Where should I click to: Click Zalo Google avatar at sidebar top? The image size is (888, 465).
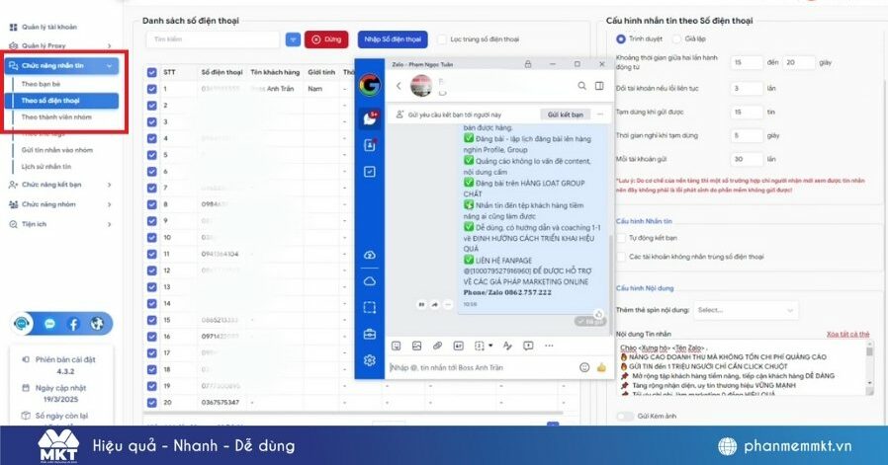[369, 86]
